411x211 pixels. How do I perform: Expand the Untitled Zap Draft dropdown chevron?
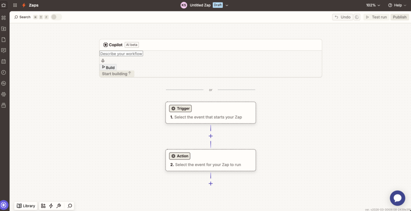point(227,5)
